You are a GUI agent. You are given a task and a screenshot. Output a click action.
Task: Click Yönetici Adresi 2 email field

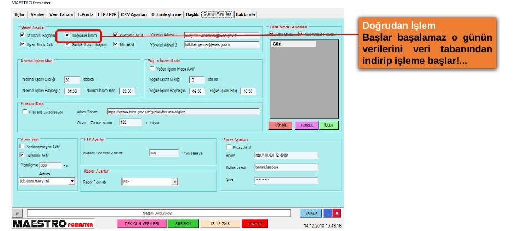[222, 44]
